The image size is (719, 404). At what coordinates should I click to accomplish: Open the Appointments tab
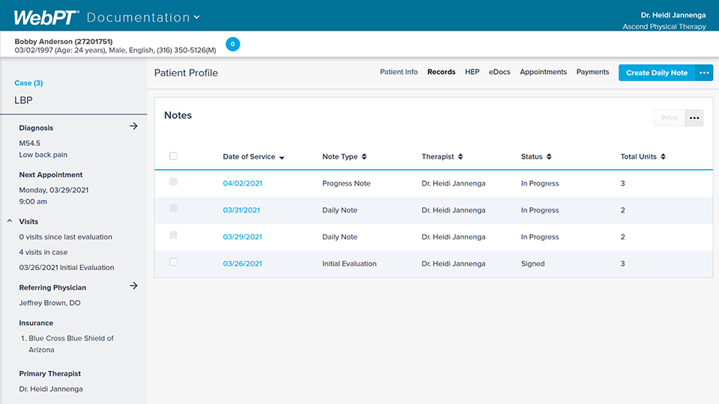[x=543, y=72]
